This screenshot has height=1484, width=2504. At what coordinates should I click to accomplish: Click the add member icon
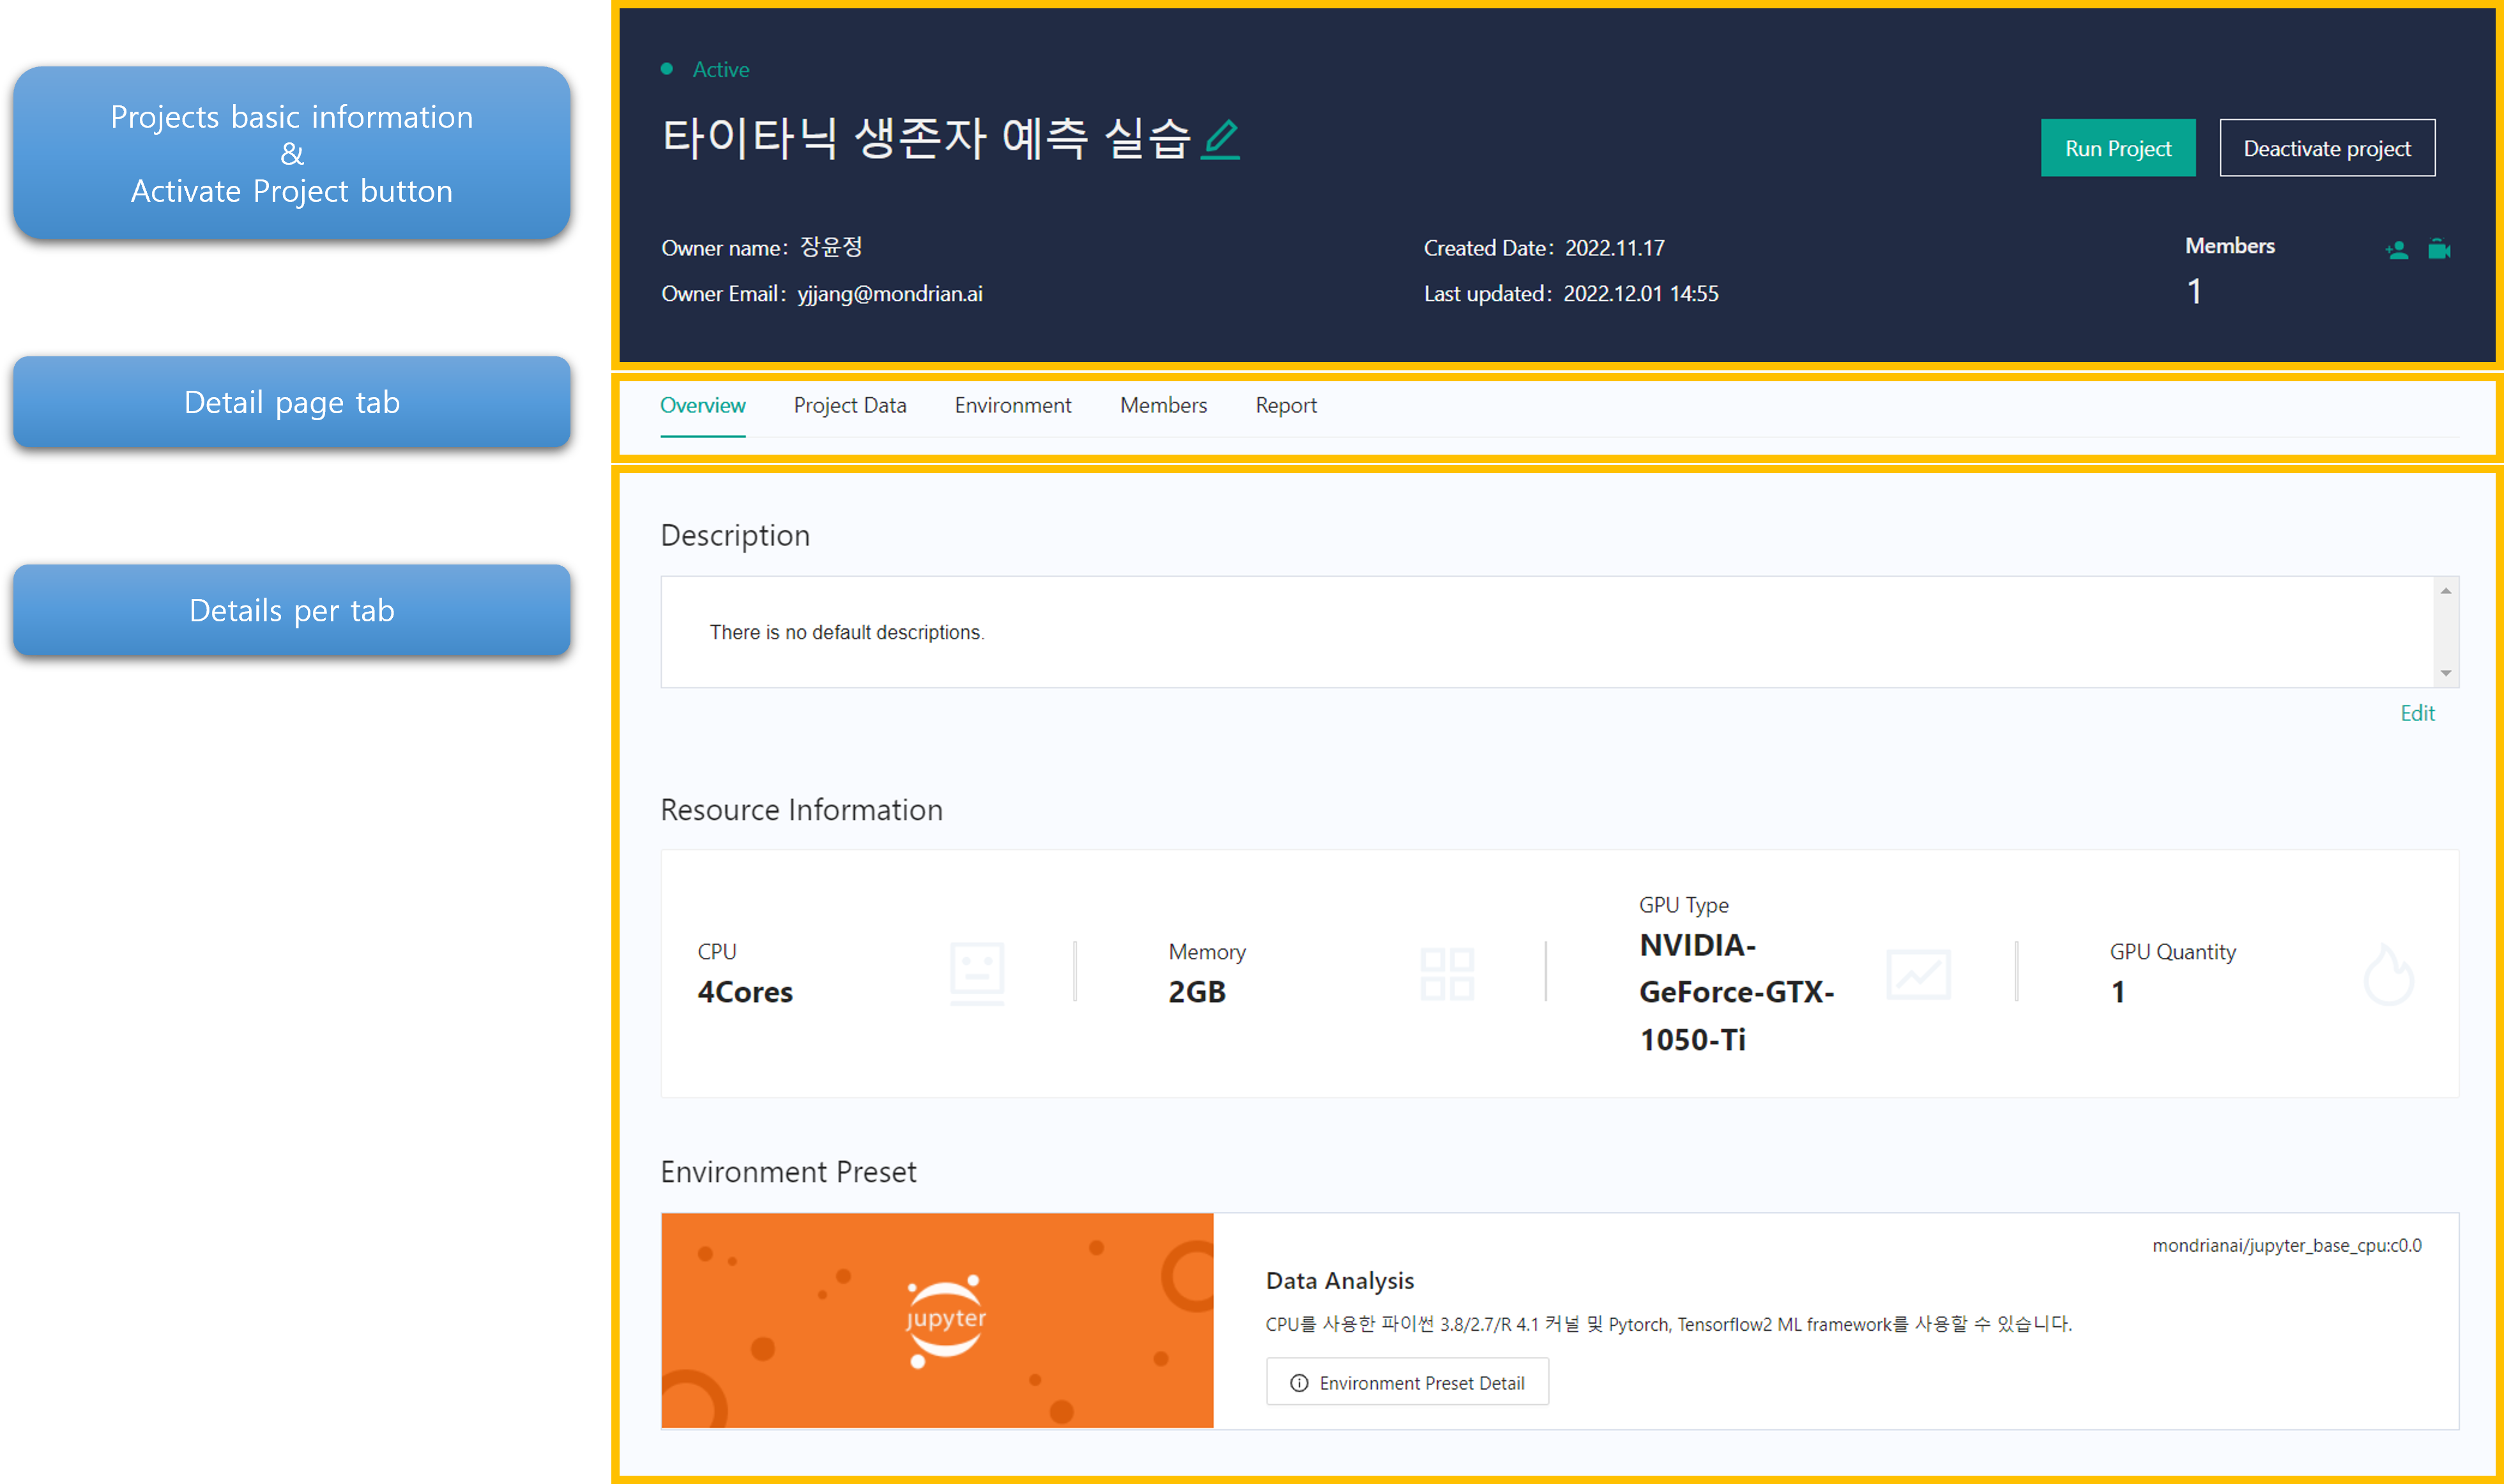click(x=2396, y=250)
